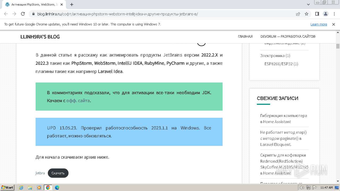This screenshot has height=191, width=340.
Task: Select the Активация PhpStorm browser tab
Action: (35, 5)
